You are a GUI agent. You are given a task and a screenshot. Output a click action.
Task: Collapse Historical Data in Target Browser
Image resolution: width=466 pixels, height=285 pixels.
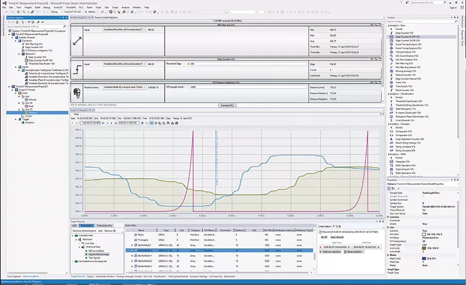[x=79, y=247]
